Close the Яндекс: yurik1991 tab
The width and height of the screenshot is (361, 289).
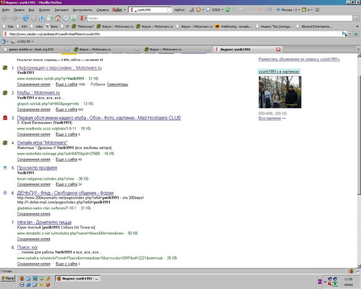(278, 49)
